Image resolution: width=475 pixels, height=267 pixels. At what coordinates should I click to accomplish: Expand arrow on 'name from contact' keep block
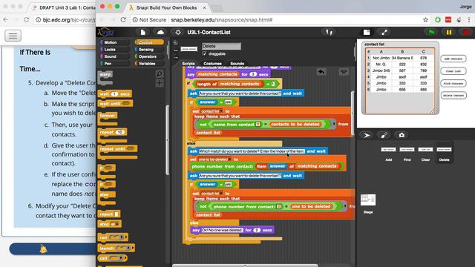(x=334, y=124)
